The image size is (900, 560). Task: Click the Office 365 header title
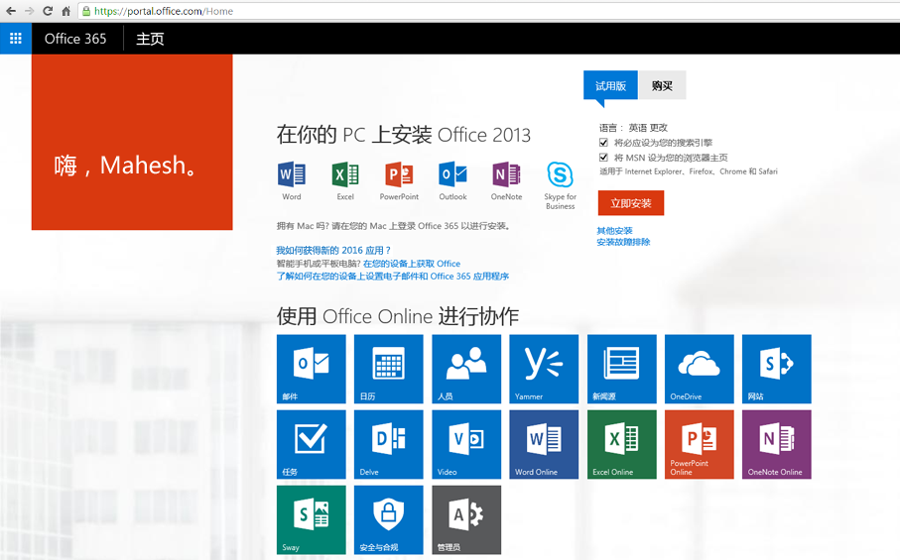coord(75,39)
